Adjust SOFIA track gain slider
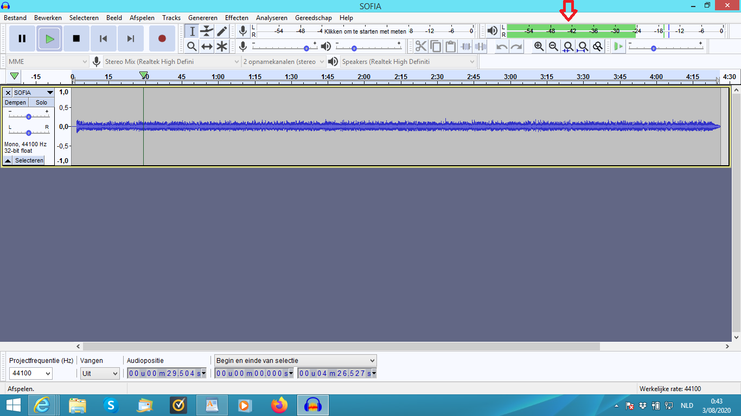This screenshot has width=741, height=416. tap(28, 116)
